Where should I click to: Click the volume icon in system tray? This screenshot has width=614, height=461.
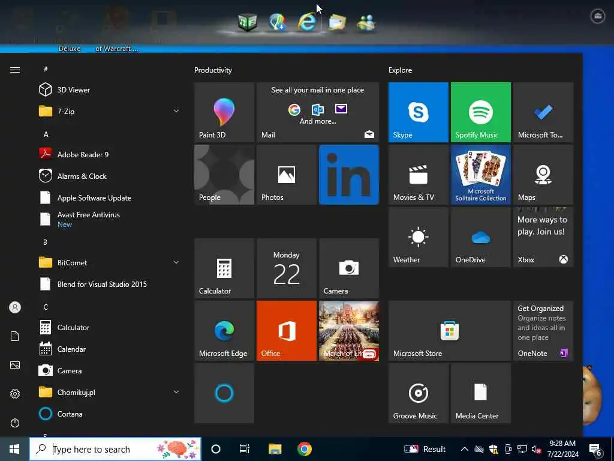click(x=536, y=449)
